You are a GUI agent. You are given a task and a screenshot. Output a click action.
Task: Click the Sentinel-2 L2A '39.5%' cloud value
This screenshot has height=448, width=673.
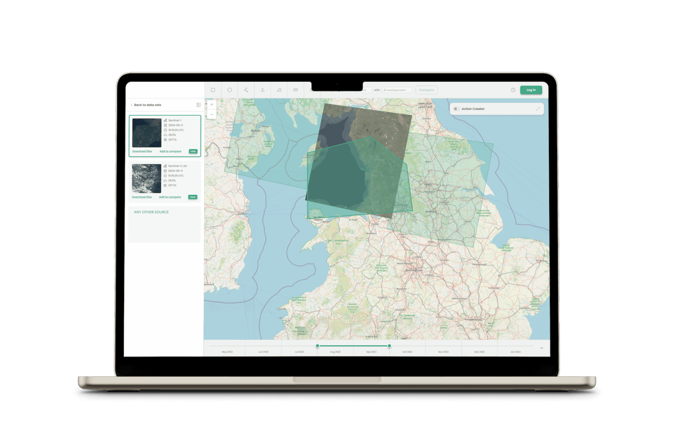click(x=172, y=180)
